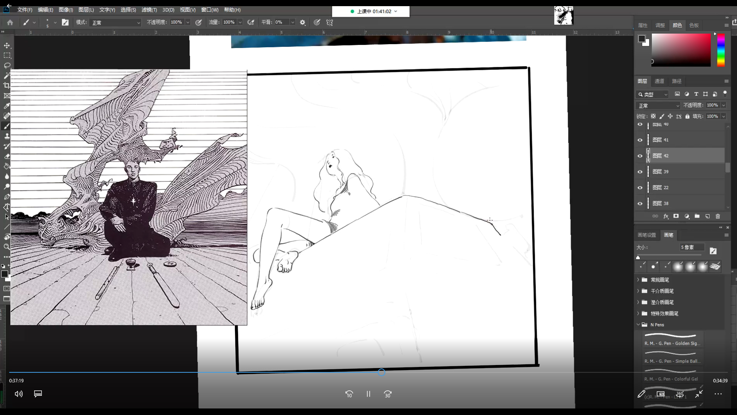Hide layer 图层 22
737x415 pixels.
(x=640, y=188)
